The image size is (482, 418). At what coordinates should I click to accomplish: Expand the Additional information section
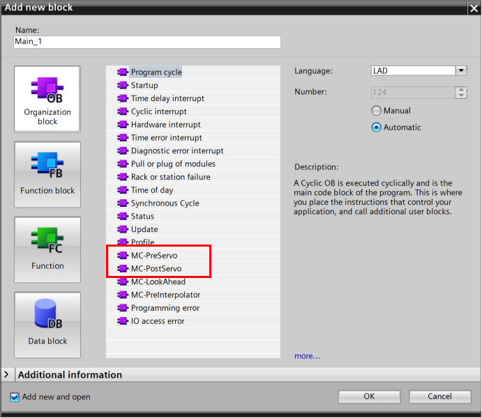click(x=6, y=374)
